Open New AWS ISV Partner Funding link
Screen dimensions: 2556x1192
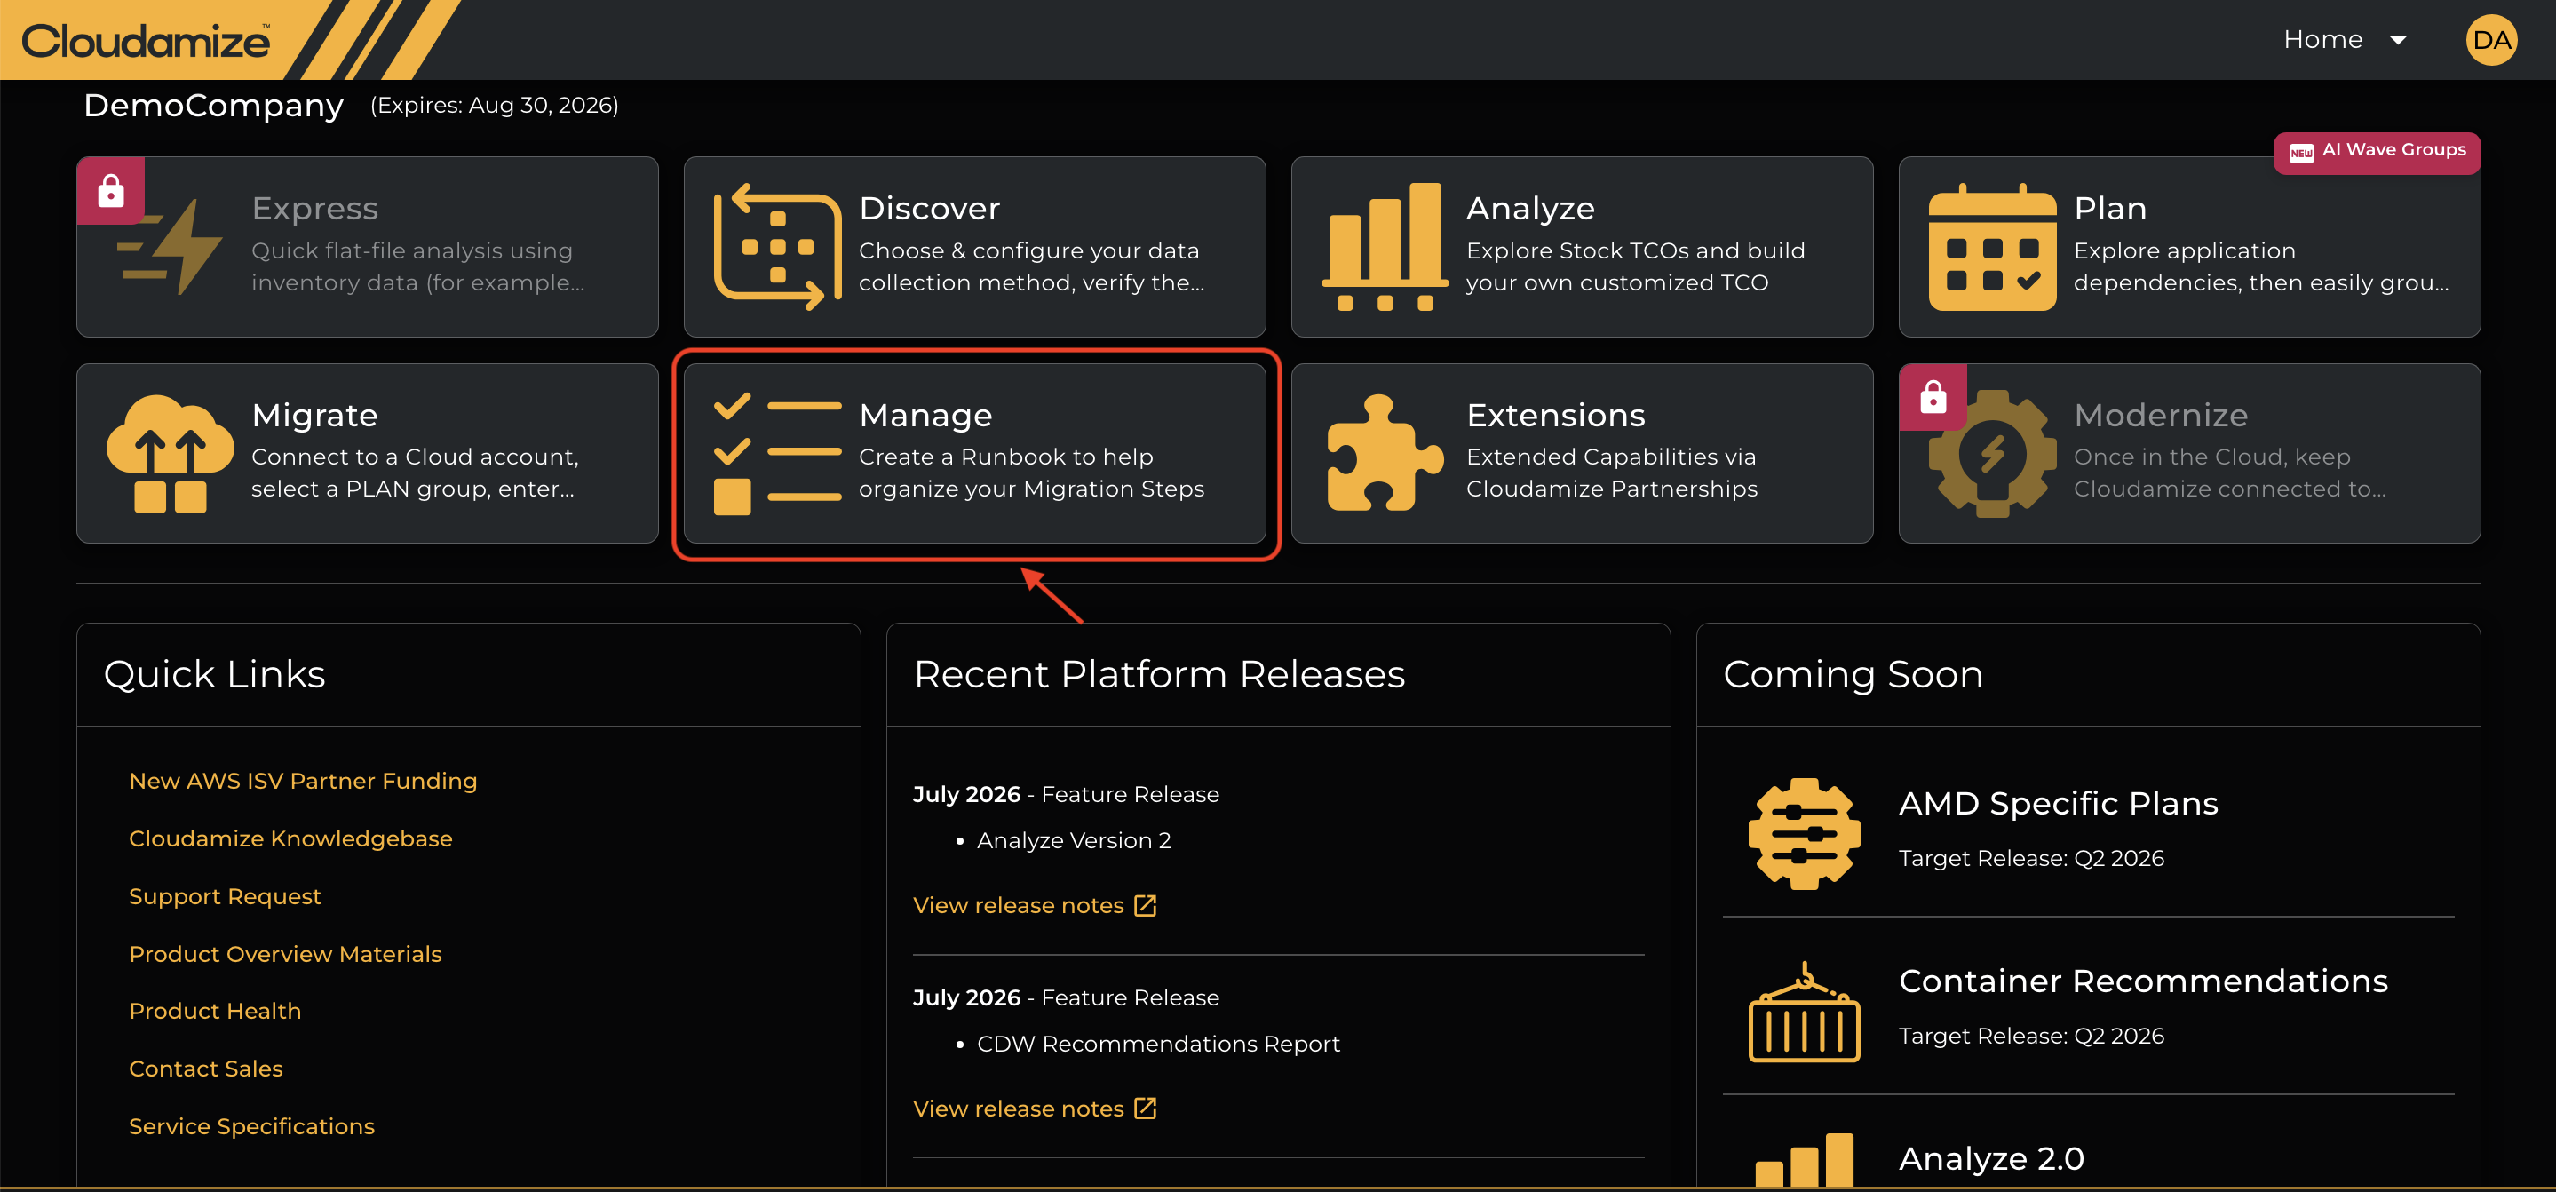[x=303, y=781]
